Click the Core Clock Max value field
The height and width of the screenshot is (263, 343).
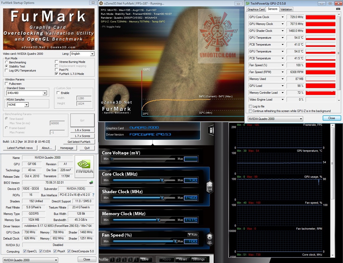(191, 180)
